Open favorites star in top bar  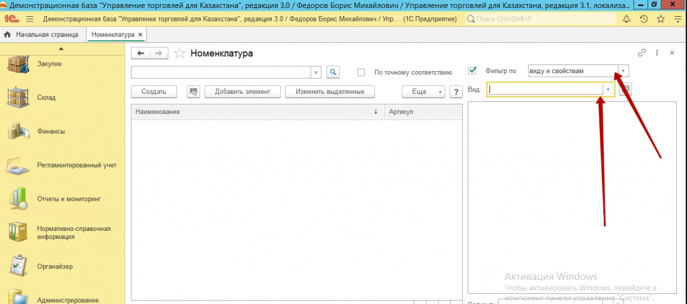point(661,19)
